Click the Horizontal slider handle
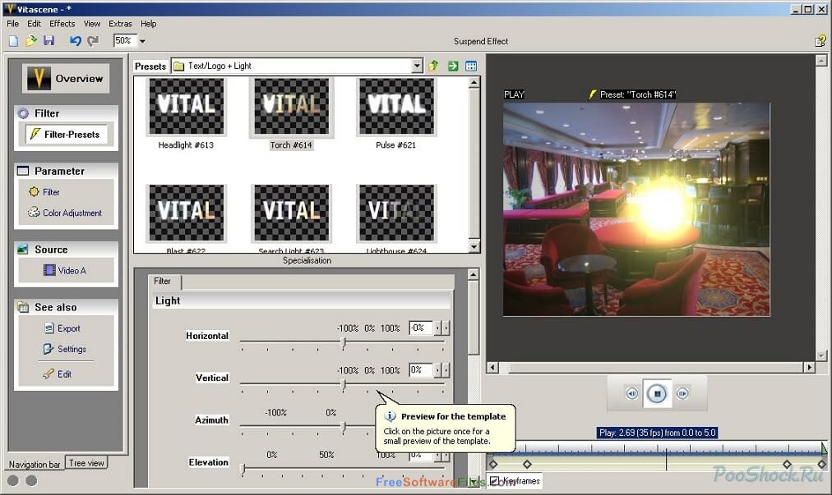Screen dimensions: 832x495 click(344, 343)
